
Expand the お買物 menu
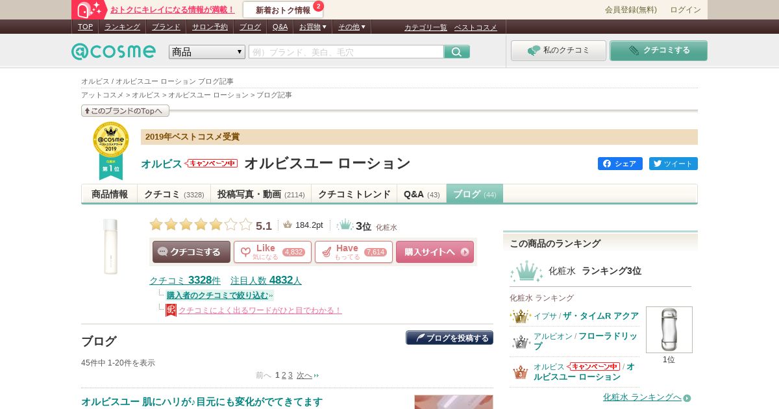coord(313,27)
